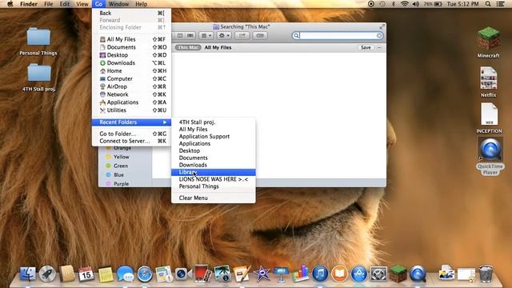Select LIONS NOSE WAS HERE recent folder

coord(214,179)
